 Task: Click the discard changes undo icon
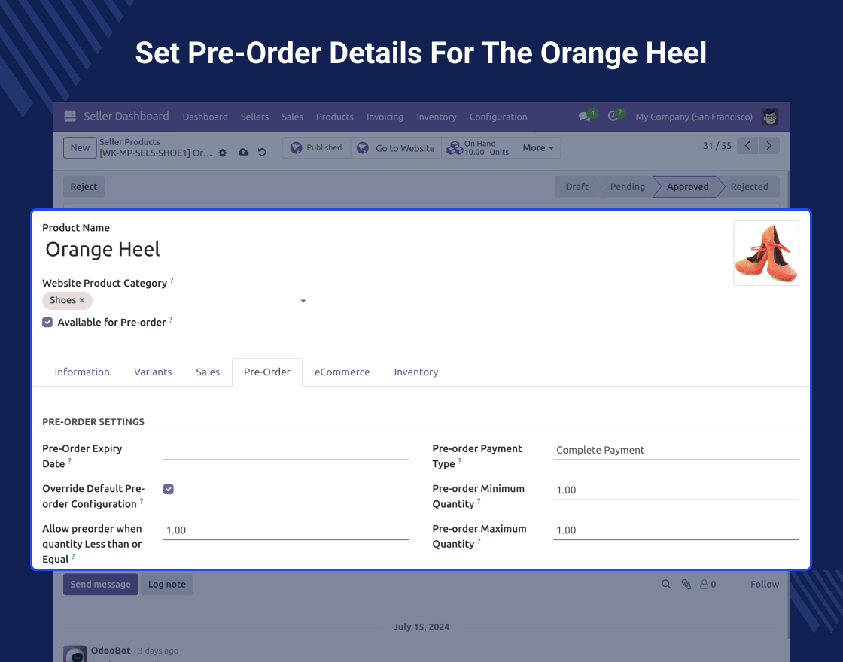262,153
